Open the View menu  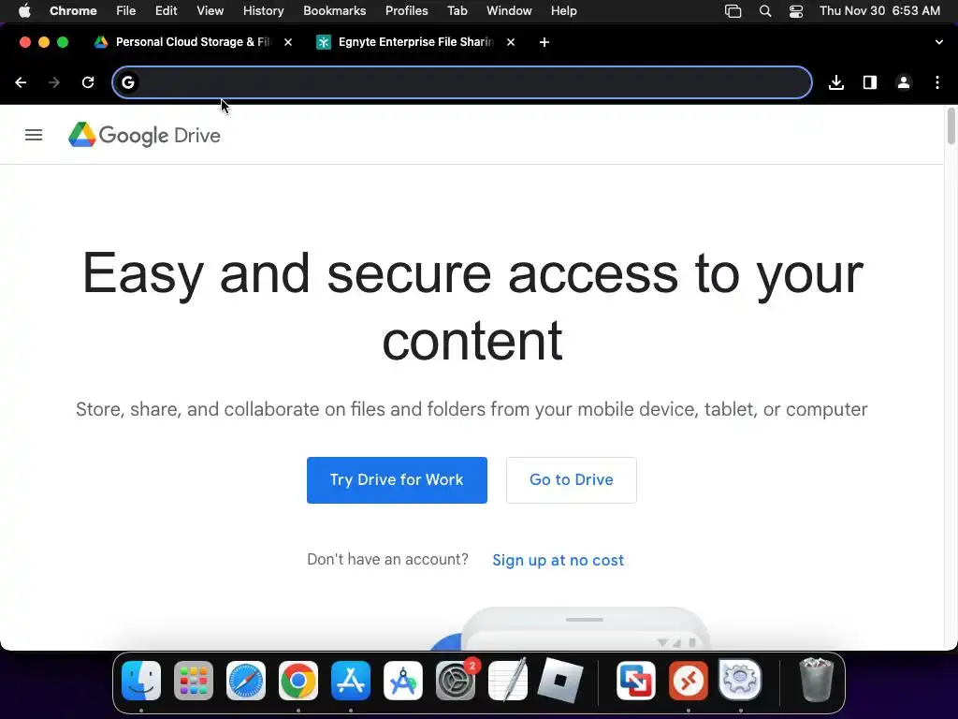[210, 11]
